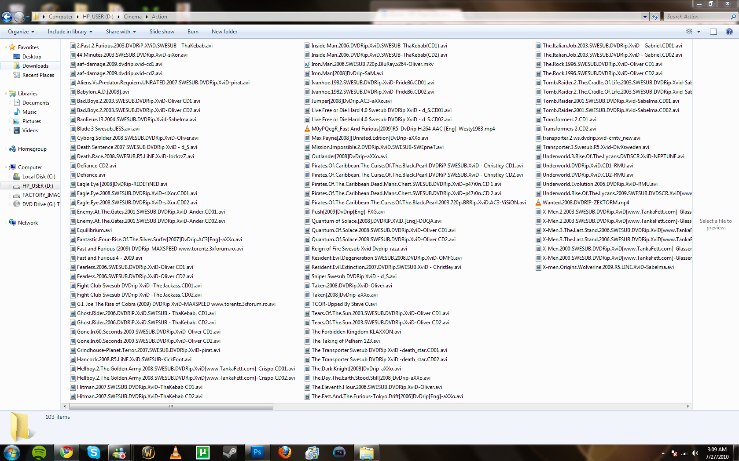The height and width of the screenshot is (461, 739).
Task: Click Iron.Man 720p BluRay mkv file icon
Action: pyautogui.click(x=307, y=64)
